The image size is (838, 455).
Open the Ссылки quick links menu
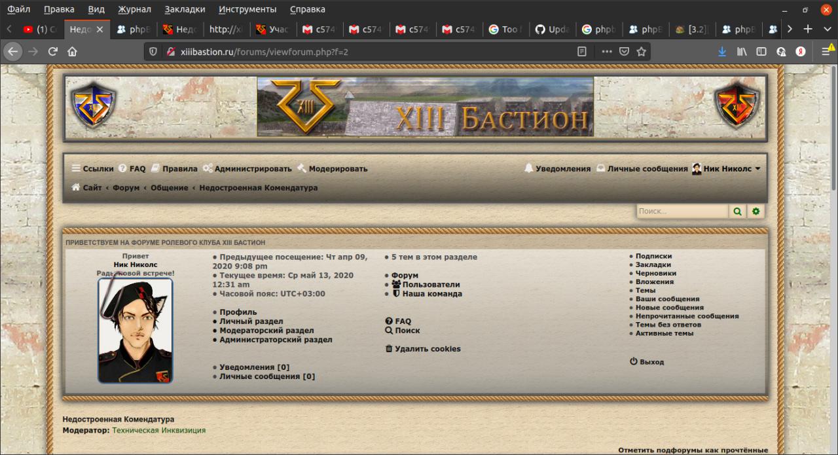pos(92,169)
